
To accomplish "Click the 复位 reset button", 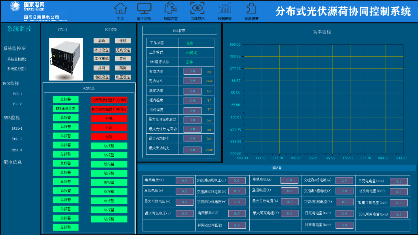I will pyautogui.click(x=122, y=59).
